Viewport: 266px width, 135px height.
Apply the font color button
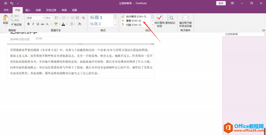(x=63, y=24)
